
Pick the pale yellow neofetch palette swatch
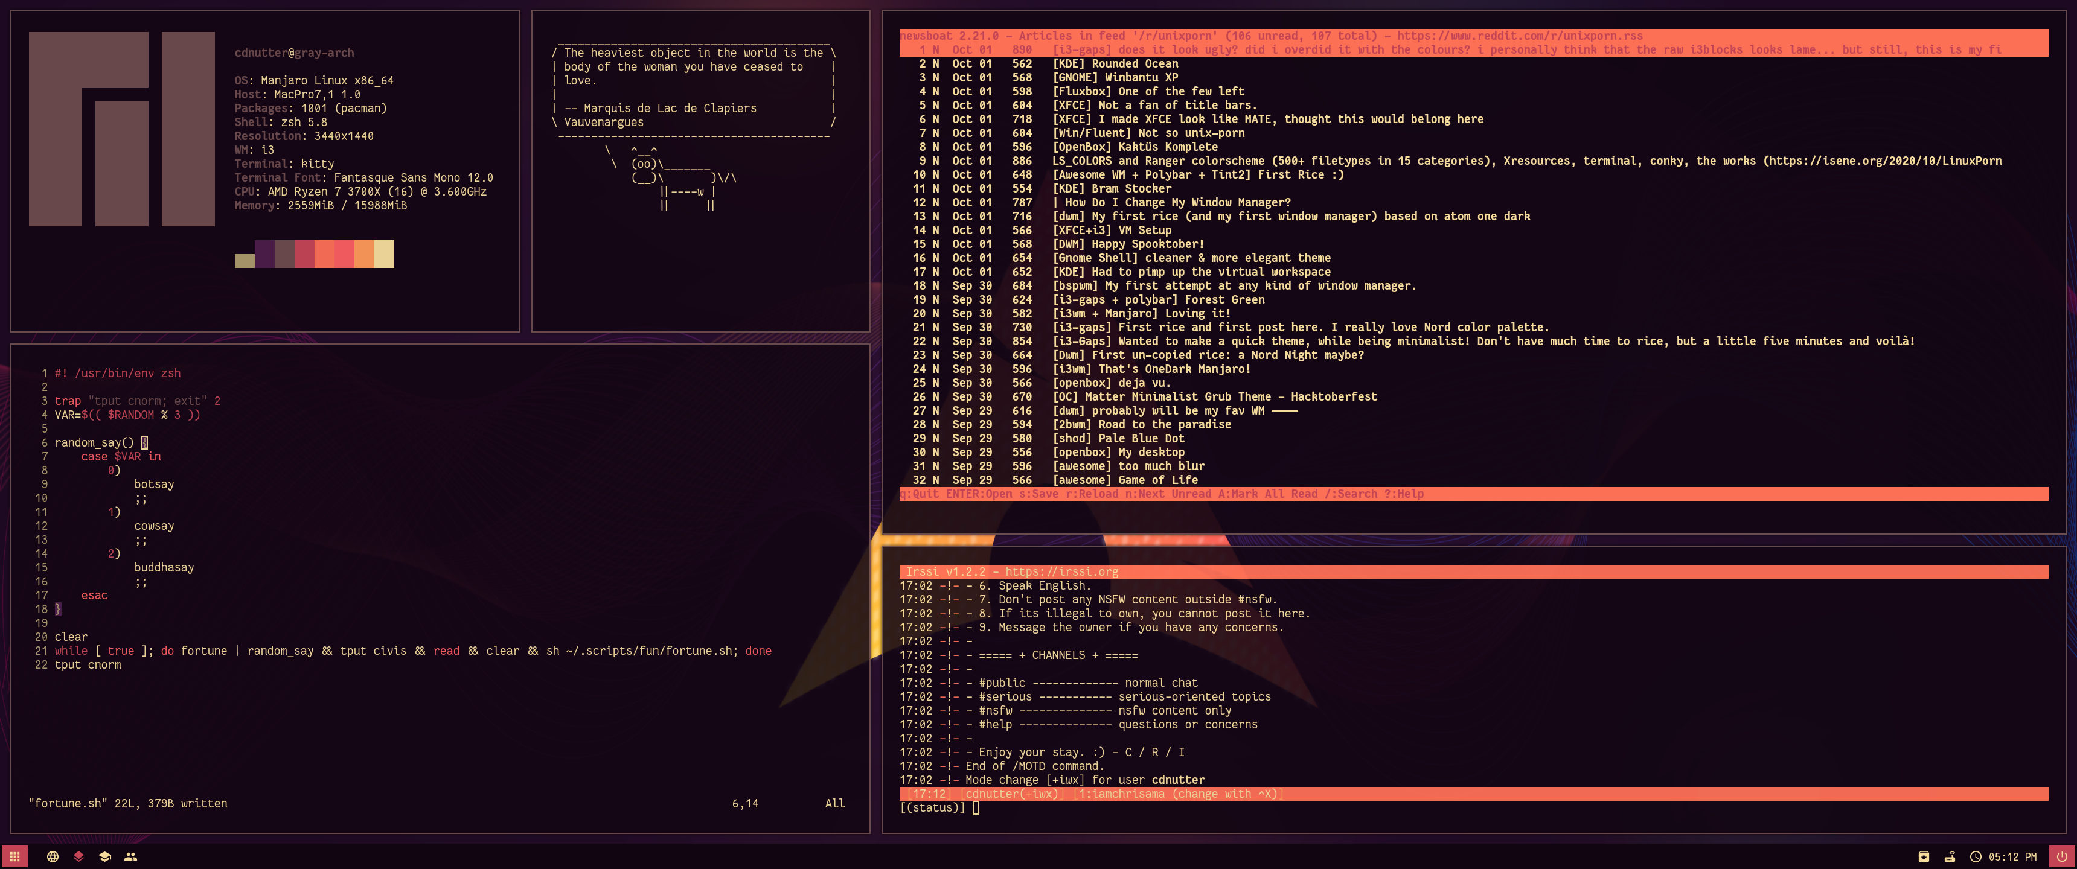[x=385, y=254]
